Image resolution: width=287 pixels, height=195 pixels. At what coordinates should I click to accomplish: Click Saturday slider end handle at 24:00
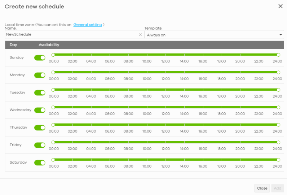pos(278,160)
